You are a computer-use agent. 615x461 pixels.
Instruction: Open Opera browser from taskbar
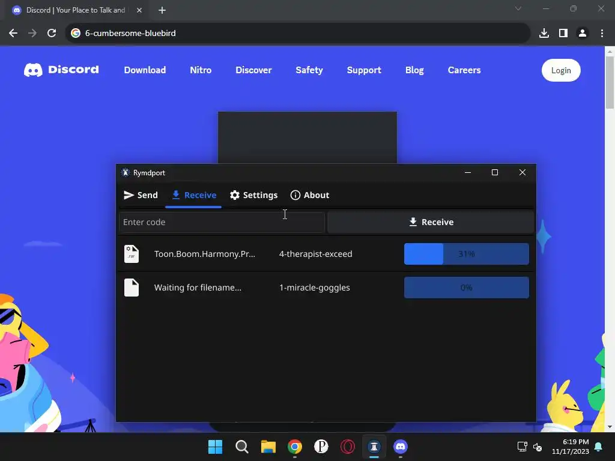[348, 447]
